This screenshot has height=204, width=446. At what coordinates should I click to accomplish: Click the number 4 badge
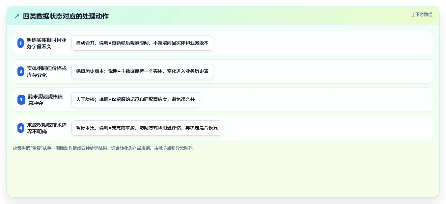[x=21, y=128]
